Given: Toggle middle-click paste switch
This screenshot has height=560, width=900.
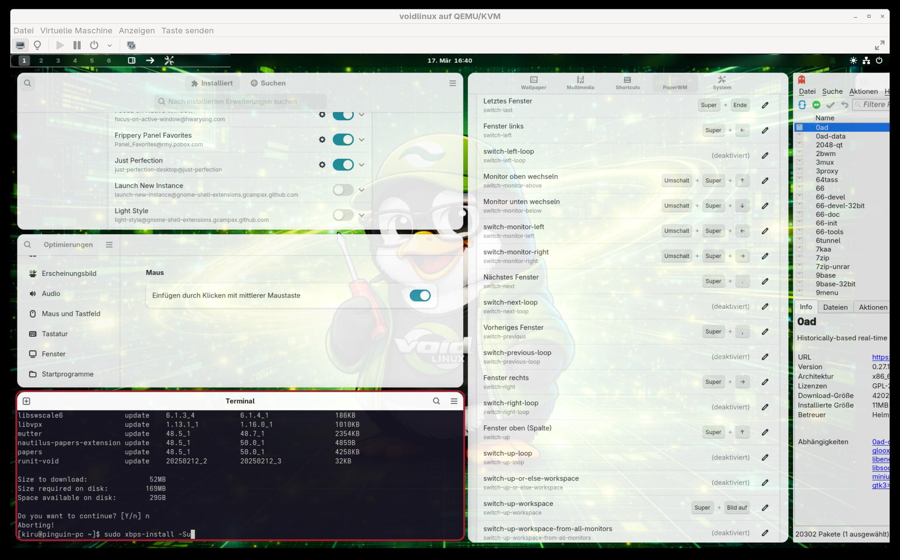Looking at the screenshot, I should [420, 295].
